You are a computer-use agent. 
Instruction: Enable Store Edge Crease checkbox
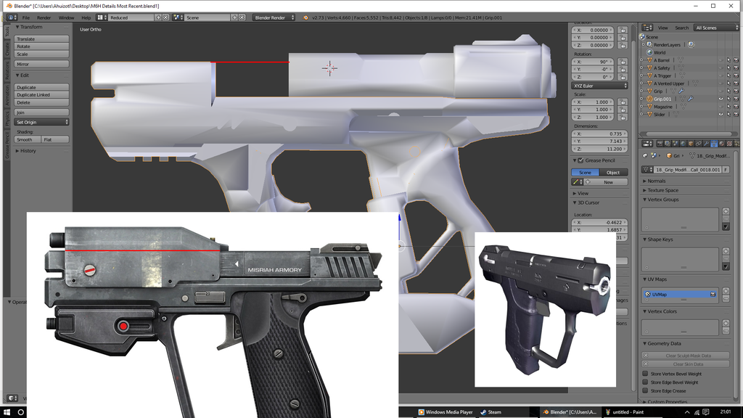(x=645, y=390)
